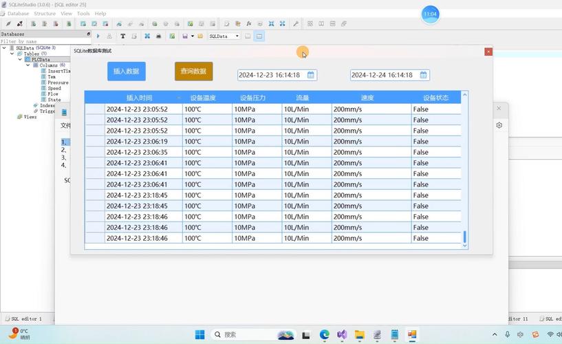The height and width of the screenshot is (344, 562).
Task: Collapse the Columns (6) tree node
Action: (28, 65)
